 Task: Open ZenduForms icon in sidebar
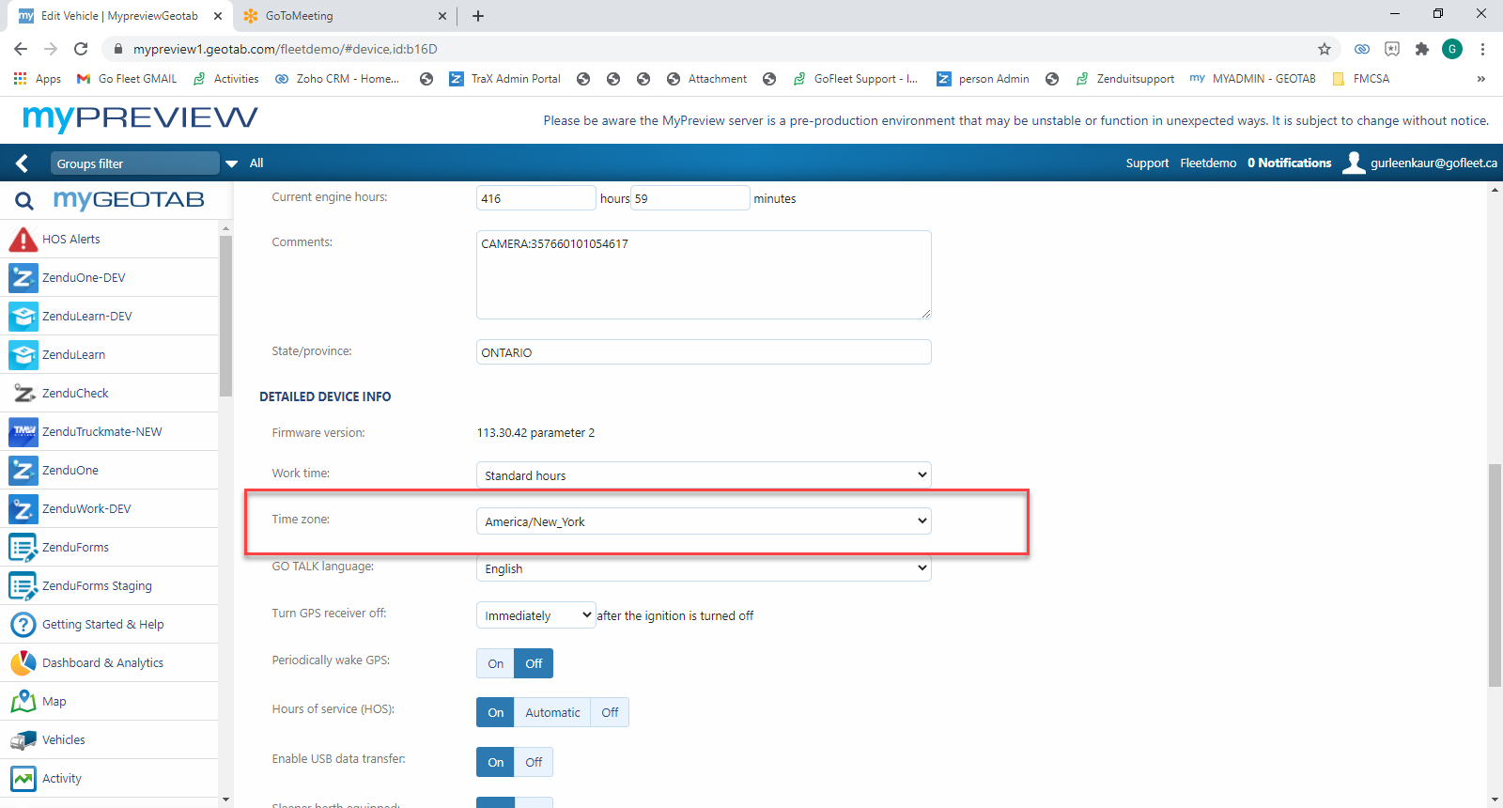click(23, 548)
